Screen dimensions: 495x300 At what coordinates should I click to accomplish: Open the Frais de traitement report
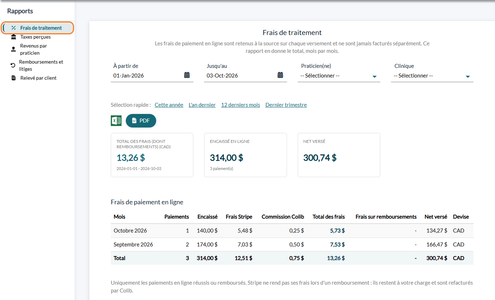38,28
